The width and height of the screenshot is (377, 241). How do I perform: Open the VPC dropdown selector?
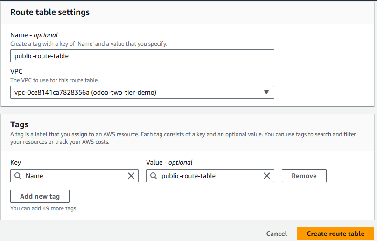[x=142, y=92]
